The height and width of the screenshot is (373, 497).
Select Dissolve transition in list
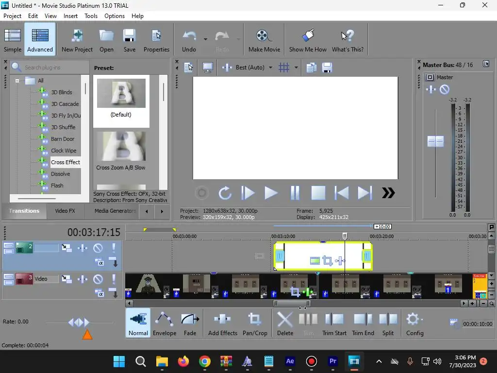[x=60, y=174]
